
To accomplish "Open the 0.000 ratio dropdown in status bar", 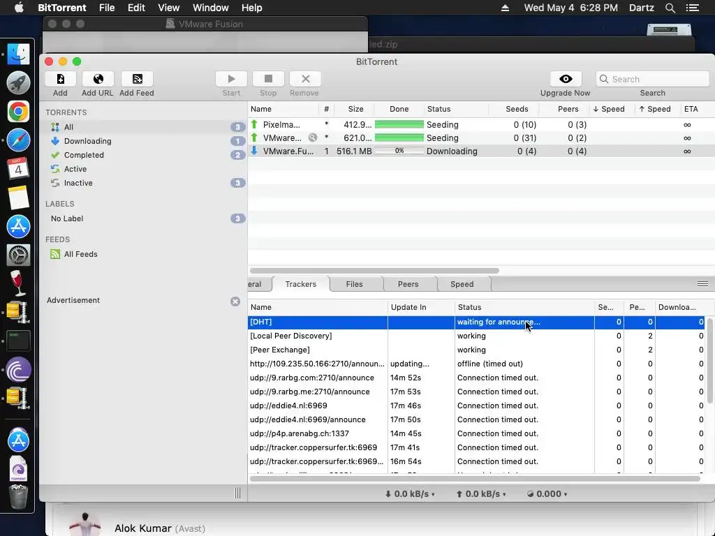I will [x=547, y=493].
